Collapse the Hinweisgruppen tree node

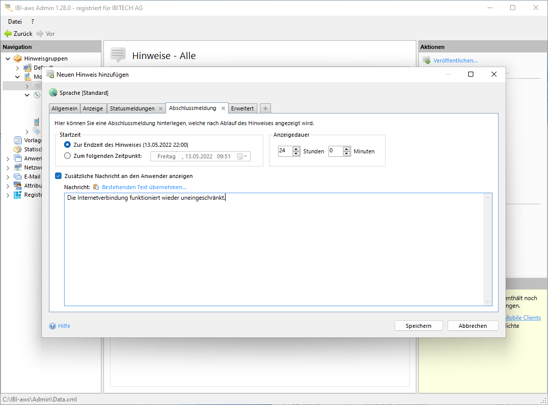(8, 59)
